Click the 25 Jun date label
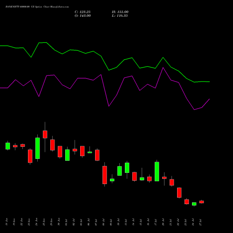Viewport: 233px width, 233px height. pos(44,222)
